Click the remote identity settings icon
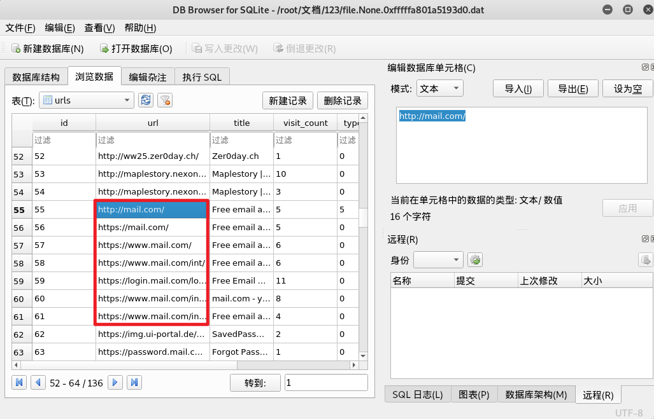The image size is (654, 419). [475, 259]
